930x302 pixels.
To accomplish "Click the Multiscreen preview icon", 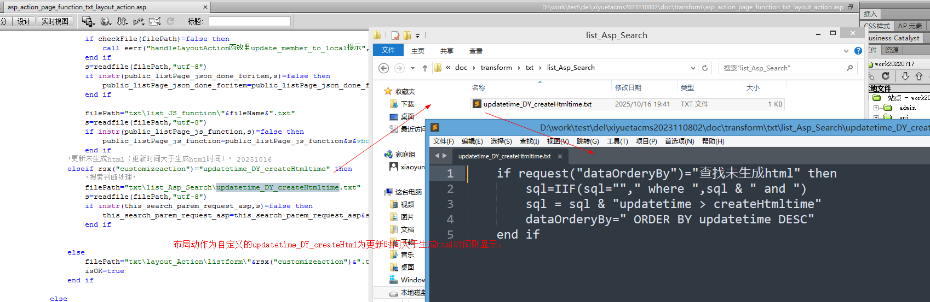I will [88, 21].
